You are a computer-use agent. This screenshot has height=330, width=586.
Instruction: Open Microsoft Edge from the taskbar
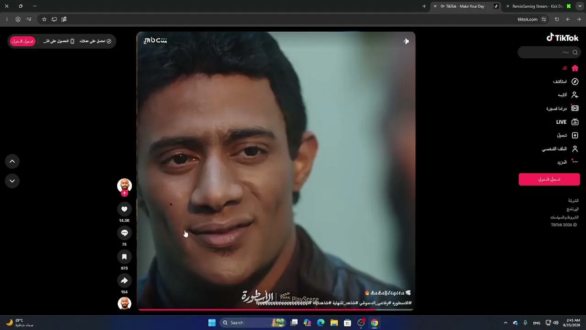pos(321,323)
